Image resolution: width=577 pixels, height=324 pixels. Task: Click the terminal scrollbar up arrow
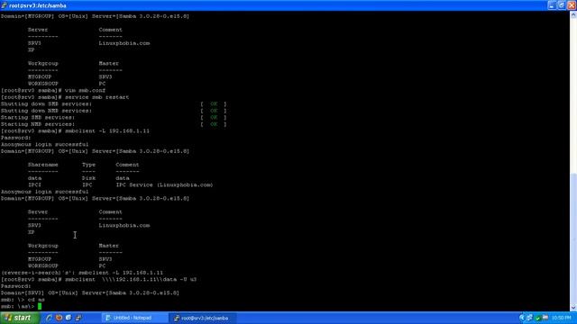(x=573, y=14)
